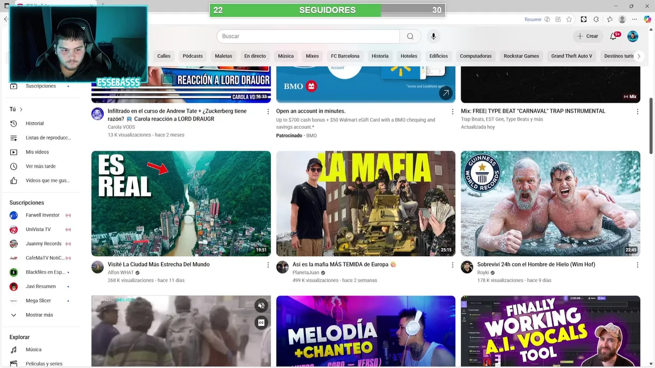Activate voice search microphone
This screenshot has width=655, height=368.
coord(433,36)
